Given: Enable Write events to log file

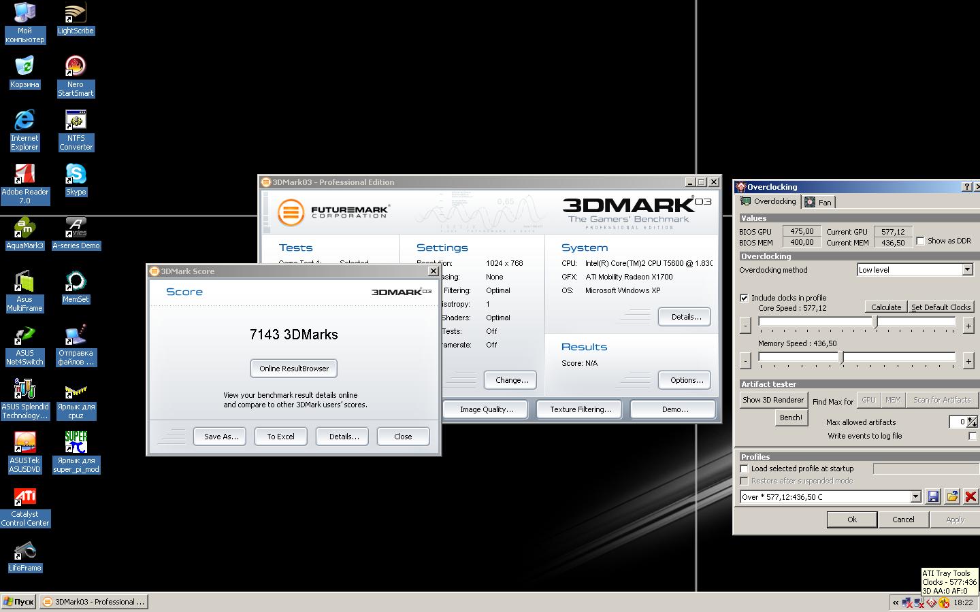Looking at the screenshot, I should click(x=973, y=436).
